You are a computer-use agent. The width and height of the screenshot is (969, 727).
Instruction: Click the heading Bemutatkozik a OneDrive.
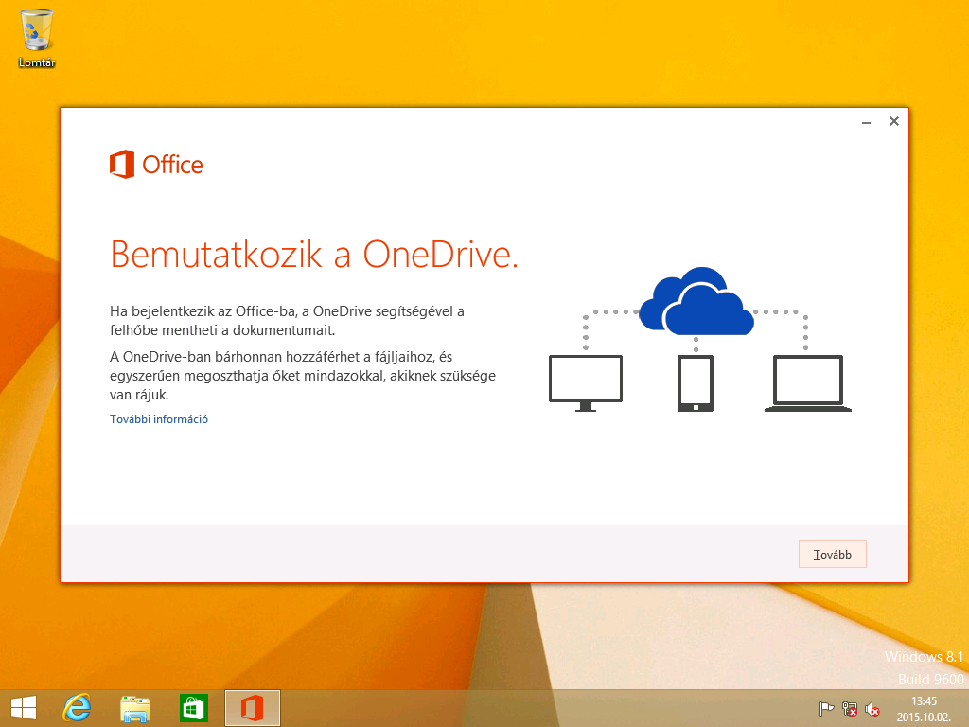coord(314,254)
